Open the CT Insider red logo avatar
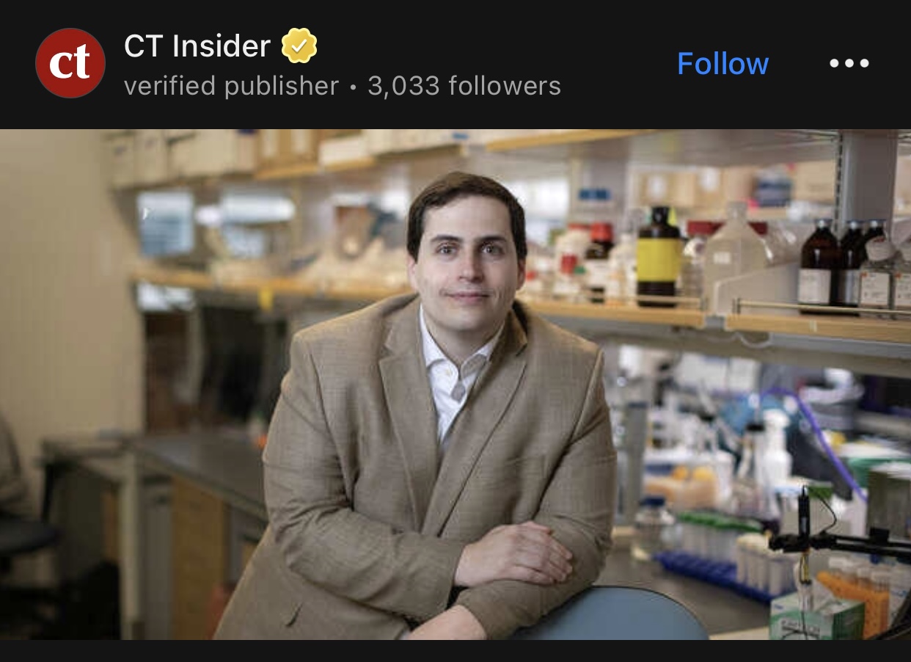 70,63
